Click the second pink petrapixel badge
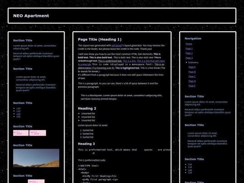Screen dimensions: 244x183 point(38,133)
